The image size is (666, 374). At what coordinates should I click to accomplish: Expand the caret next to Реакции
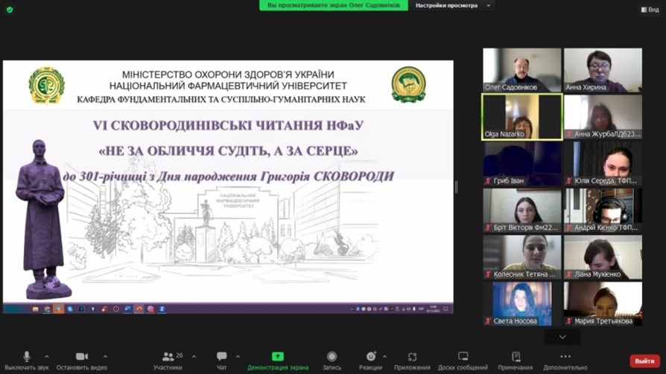click(385, 357)
